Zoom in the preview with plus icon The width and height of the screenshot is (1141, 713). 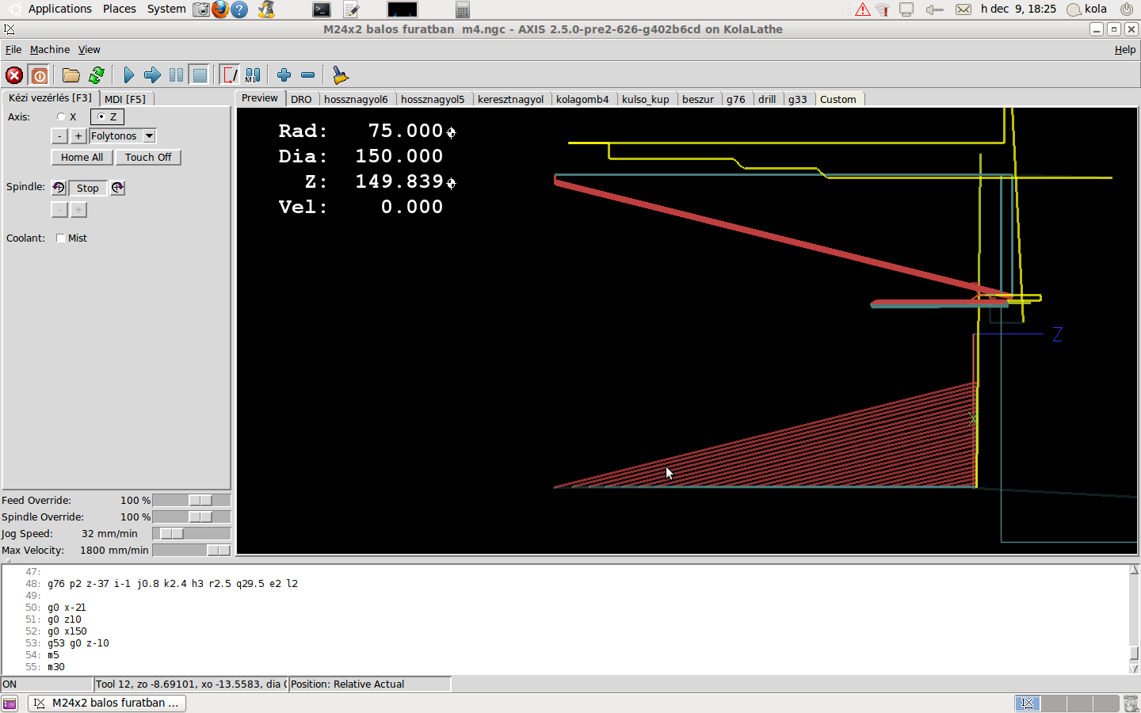284,75
